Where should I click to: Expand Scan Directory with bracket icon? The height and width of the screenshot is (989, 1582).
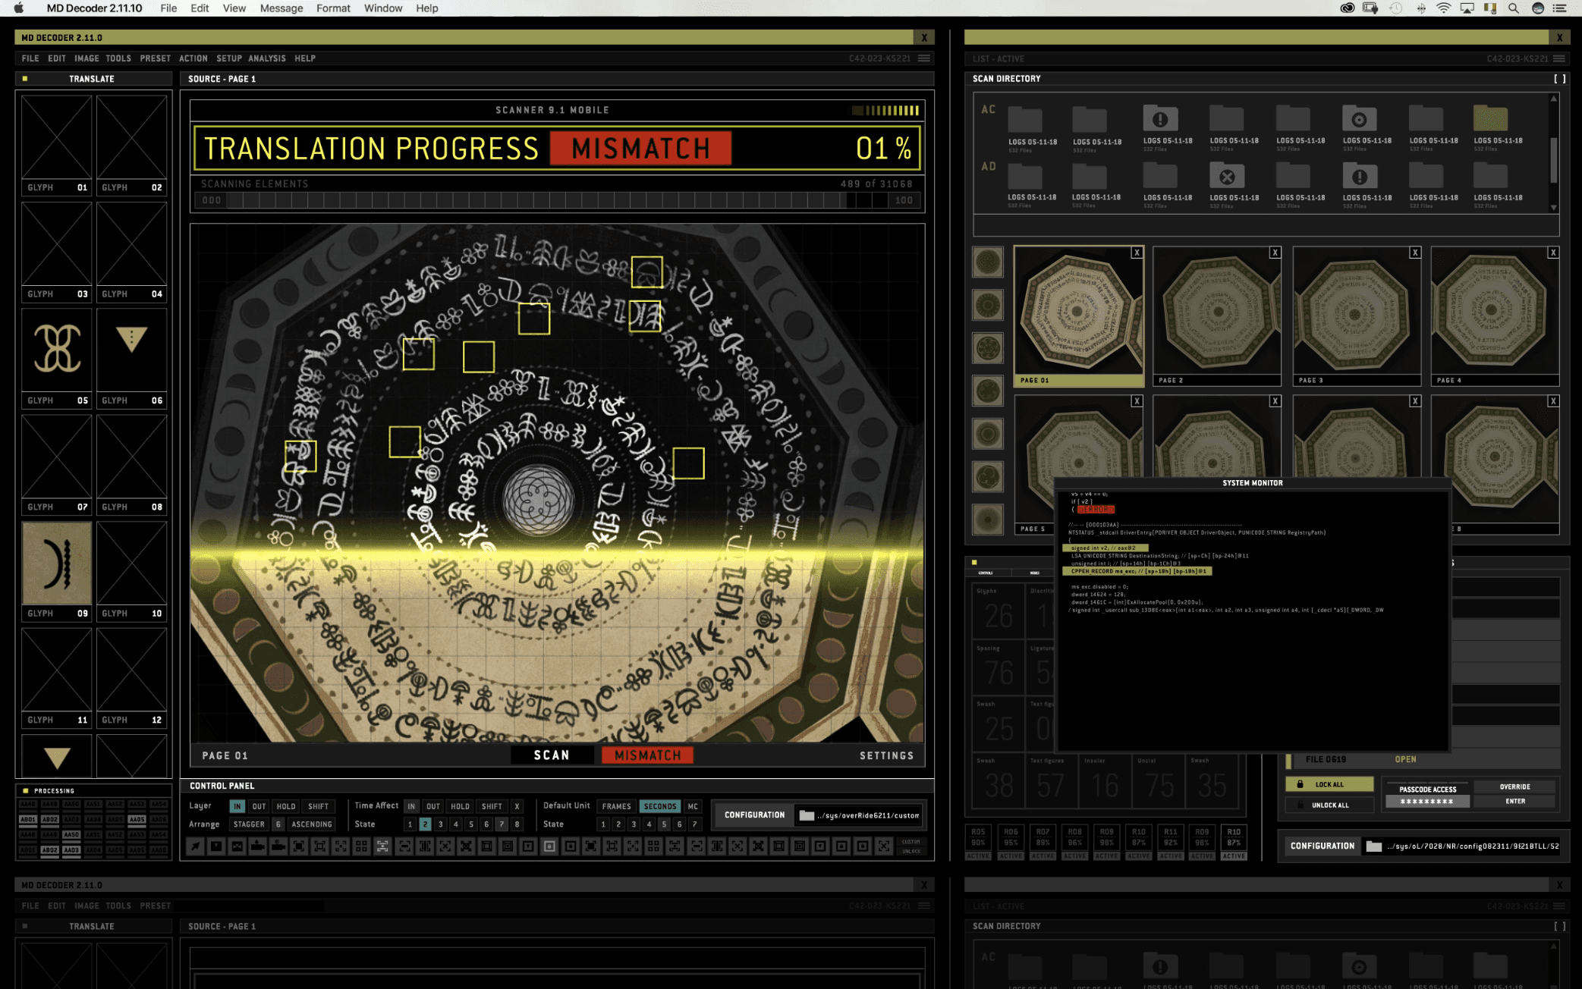1559,79
